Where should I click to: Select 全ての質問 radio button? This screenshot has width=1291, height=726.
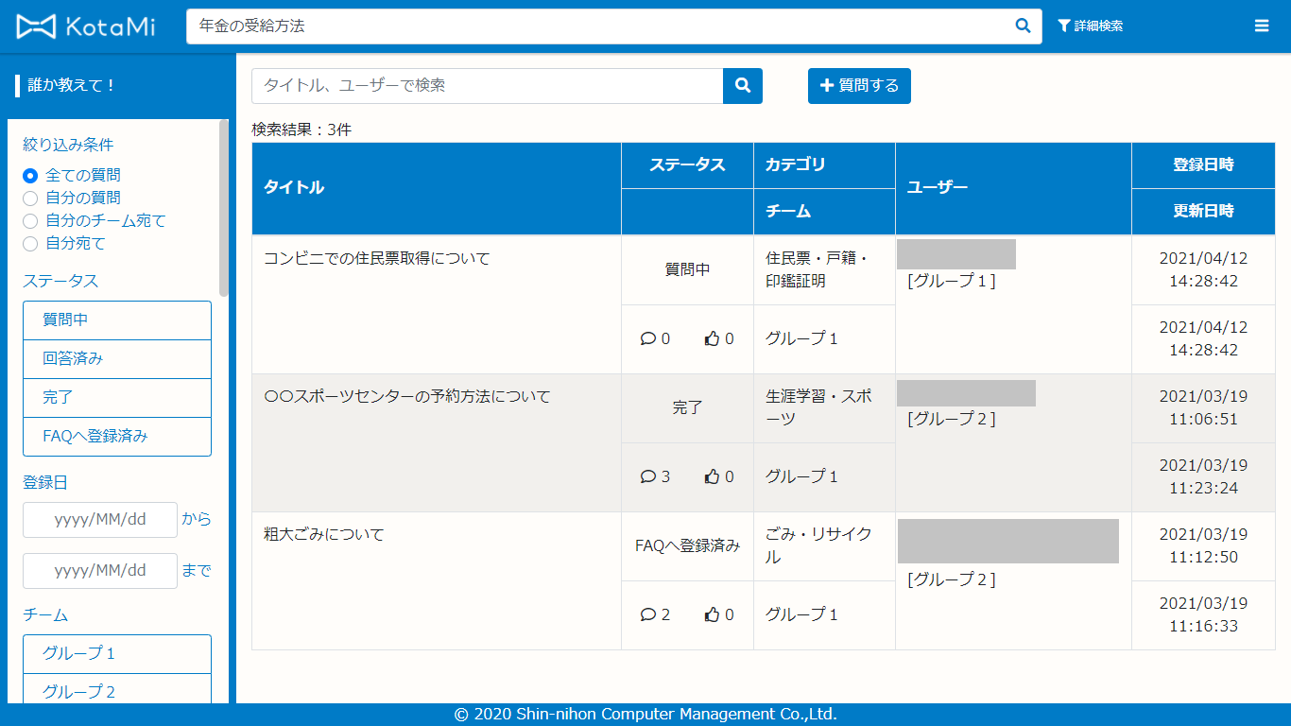30,175
